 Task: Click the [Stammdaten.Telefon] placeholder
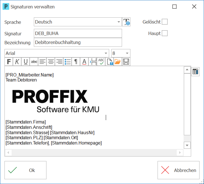tap(27, 143)
